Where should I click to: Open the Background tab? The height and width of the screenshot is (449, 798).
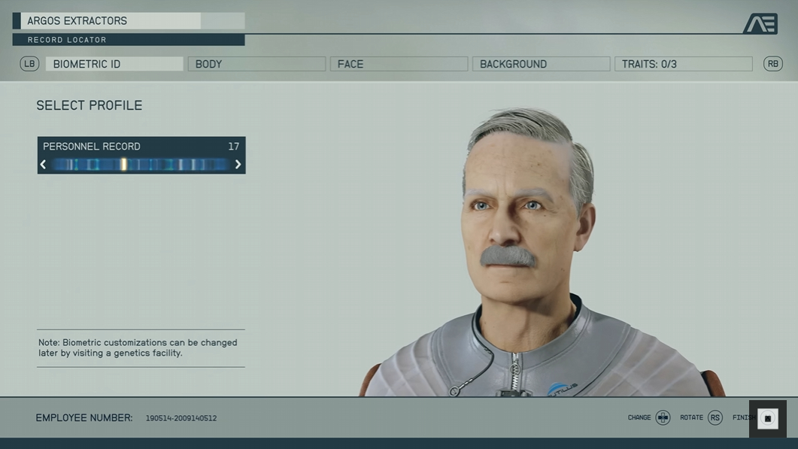(541, 64)
